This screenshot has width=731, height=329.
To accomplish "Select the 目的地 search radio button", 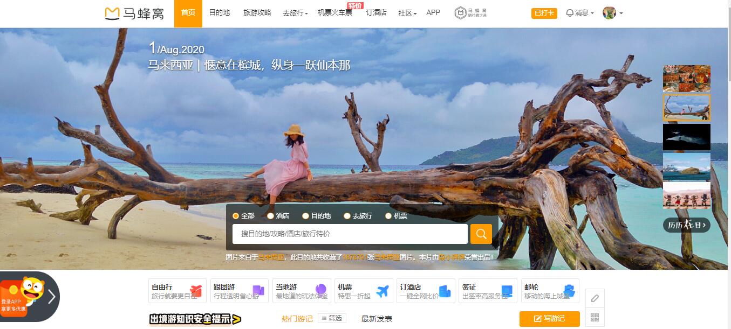I will (305, 215).
